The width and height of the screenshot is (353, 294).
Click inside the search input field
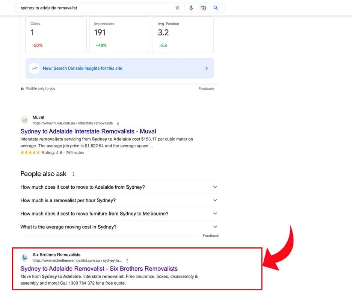tap(94, 8)
